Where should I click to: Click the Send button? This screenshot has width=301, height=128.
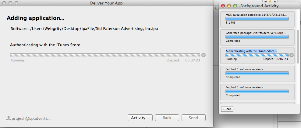point(193,118)
